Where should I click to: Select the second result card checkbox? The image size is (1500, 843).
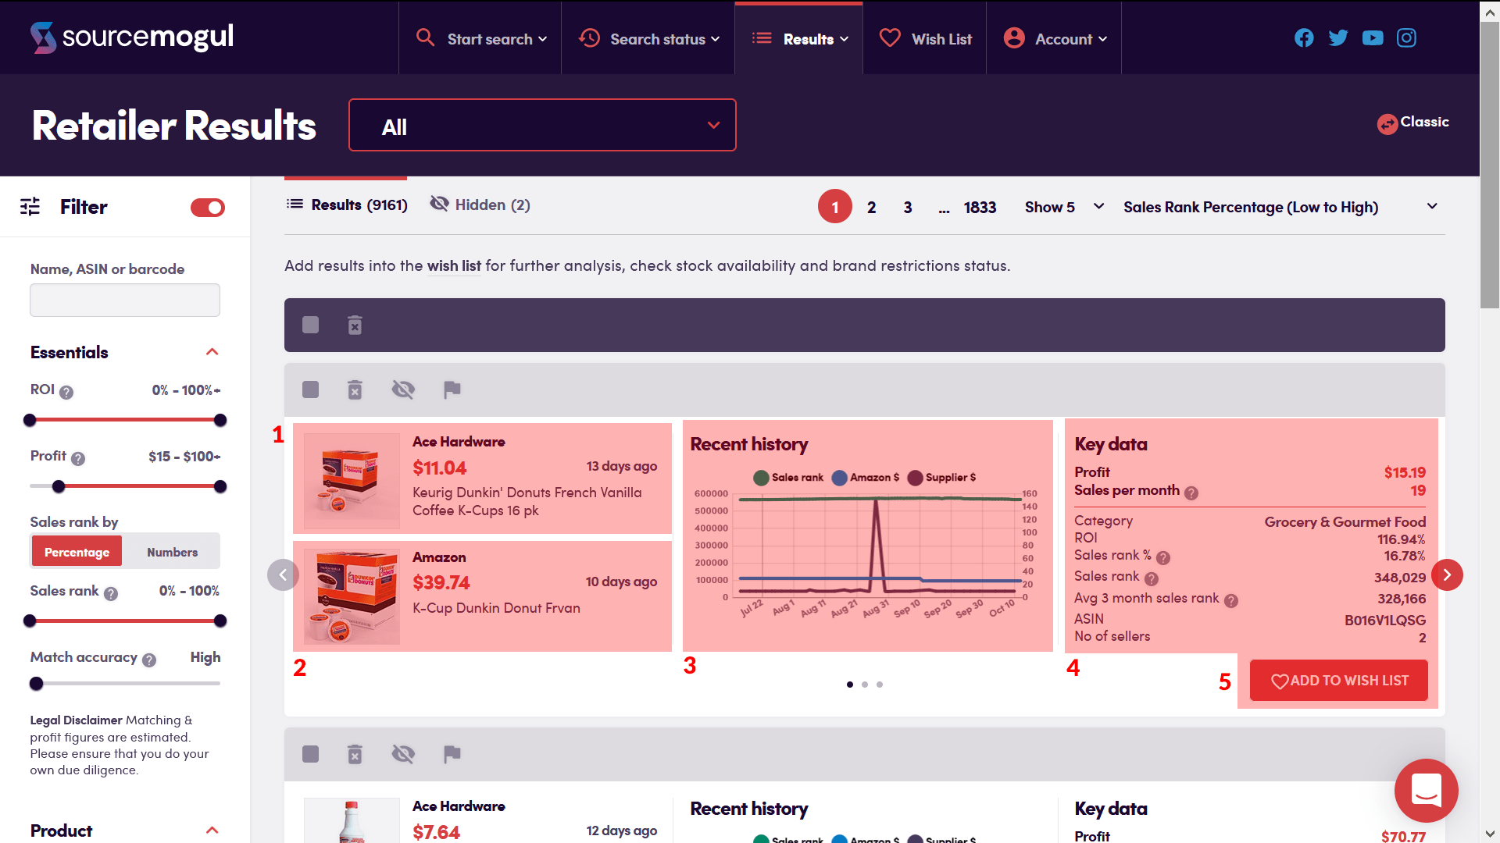pos(310,754)
